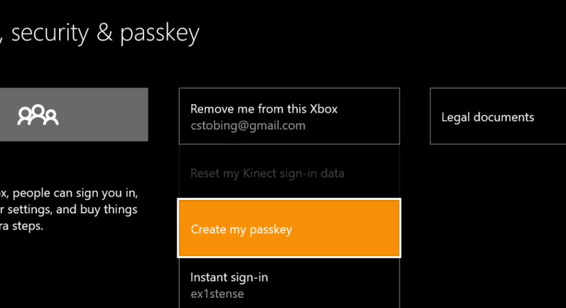
Task: Click the "Remove me from this Xbox" title label
Action: tap(264, 109)
